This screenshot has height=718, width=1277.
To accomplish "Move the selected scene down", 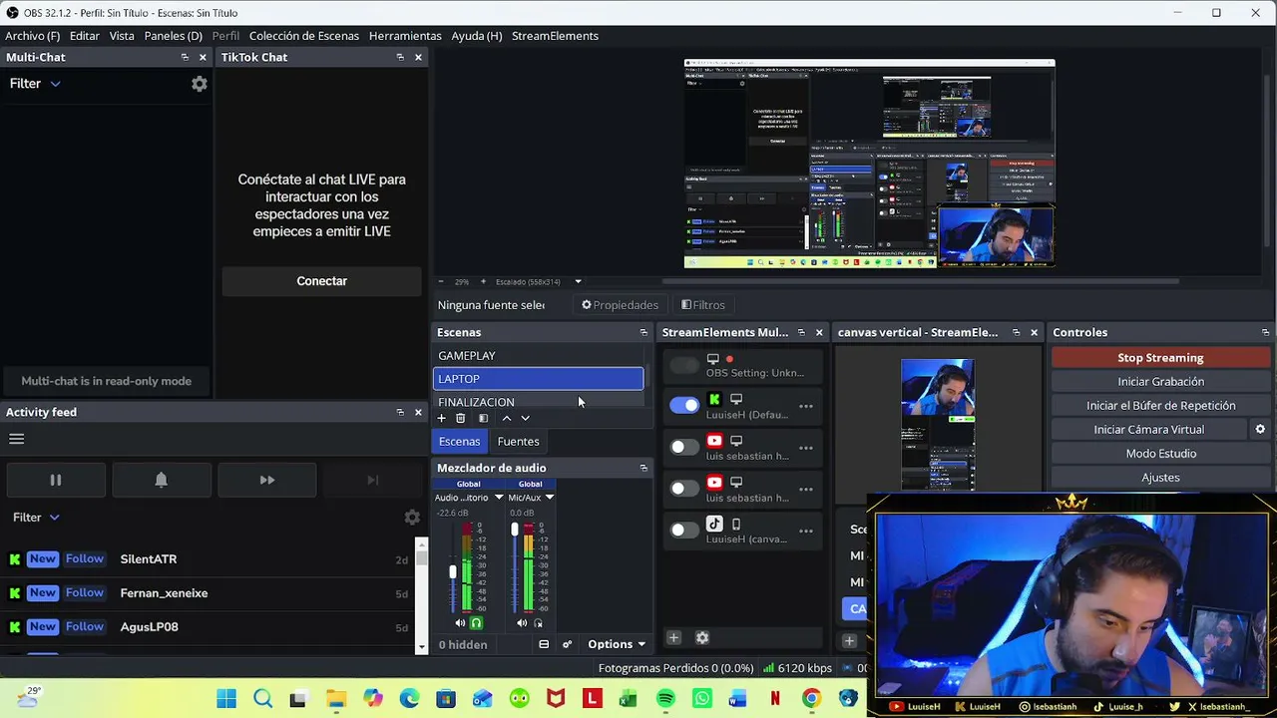I will point(525,419).
